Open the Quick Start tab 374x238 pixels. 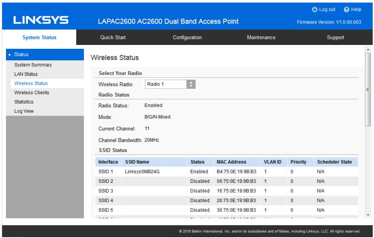(x=113, y=37)
